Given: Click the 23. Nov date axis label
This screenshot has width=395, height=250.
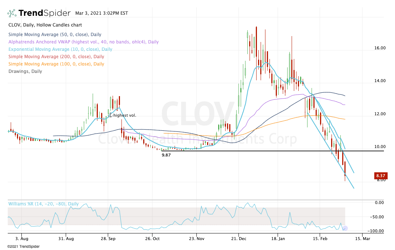Looking at the screenshot, I should tap(196, 239).
